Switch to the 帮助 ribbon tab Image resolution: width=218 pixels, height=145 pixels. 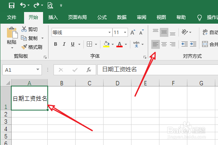click(x=181, y=17)
